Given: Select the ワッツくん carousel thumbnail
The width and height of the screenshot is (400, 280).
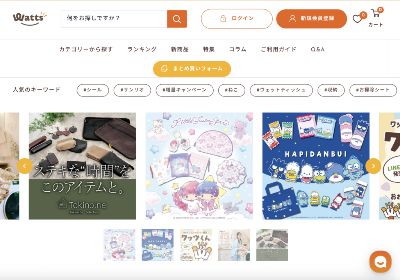Looking at the screenshot, I should click(x=196, y=245).
